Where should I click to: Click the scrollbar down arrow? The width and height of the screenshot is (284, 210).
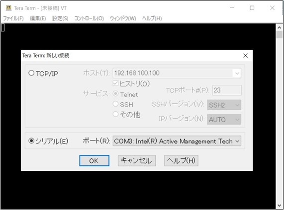(x=280, y=206)
